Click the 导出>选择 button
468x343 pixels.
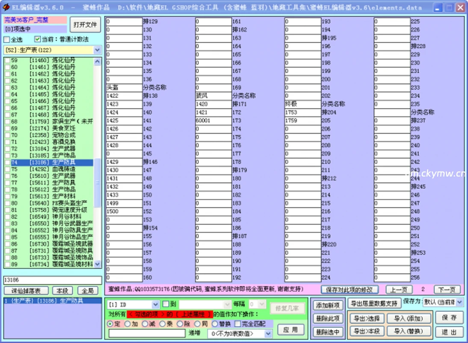pyautogui.click(x=367, y=319)
